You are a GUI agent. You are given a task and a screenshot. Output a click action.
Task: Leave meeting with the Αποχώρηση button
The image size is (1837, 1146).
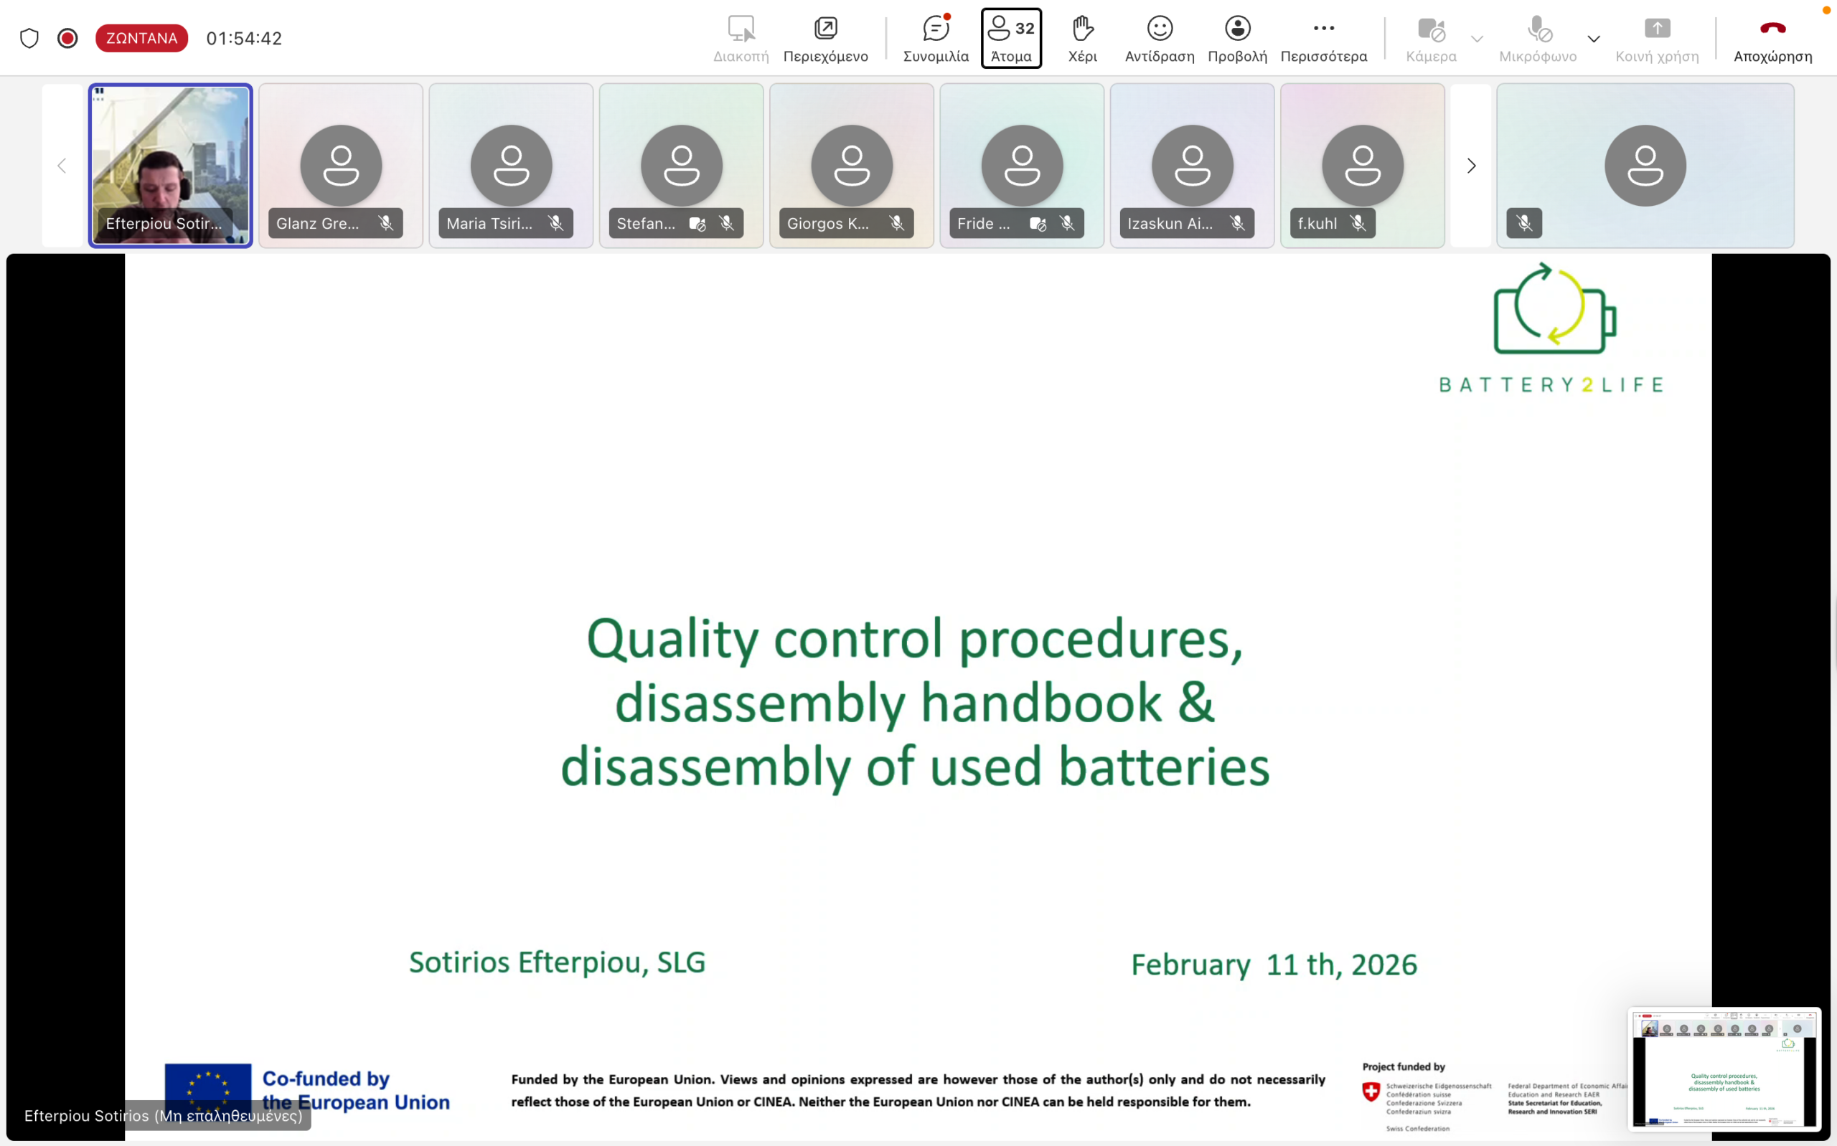(1772, 38)
